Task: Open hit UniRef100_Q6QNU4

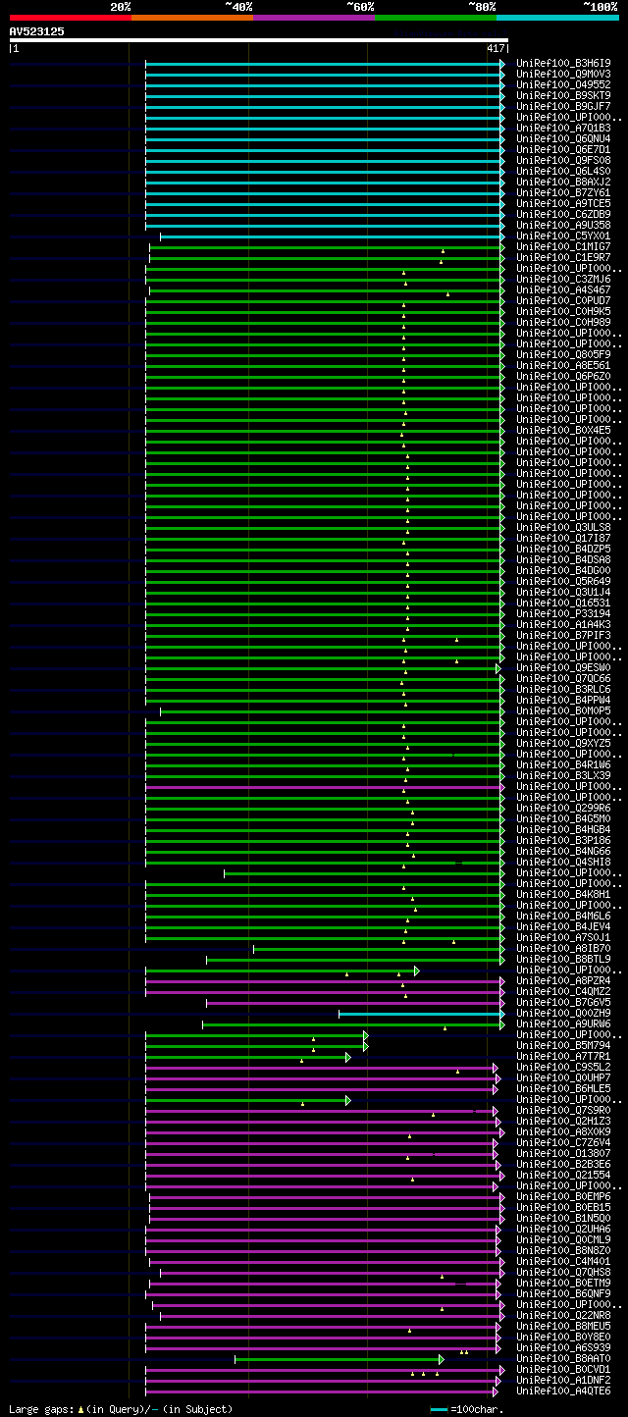Action: point(563,138)
